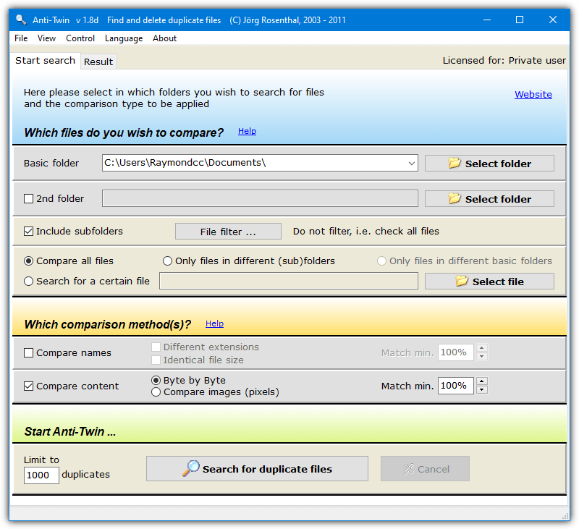Image resolution: width=579 pixels, height=529 pixels.
Task: Click the folder icon in the Select file button
Action: 462,281
